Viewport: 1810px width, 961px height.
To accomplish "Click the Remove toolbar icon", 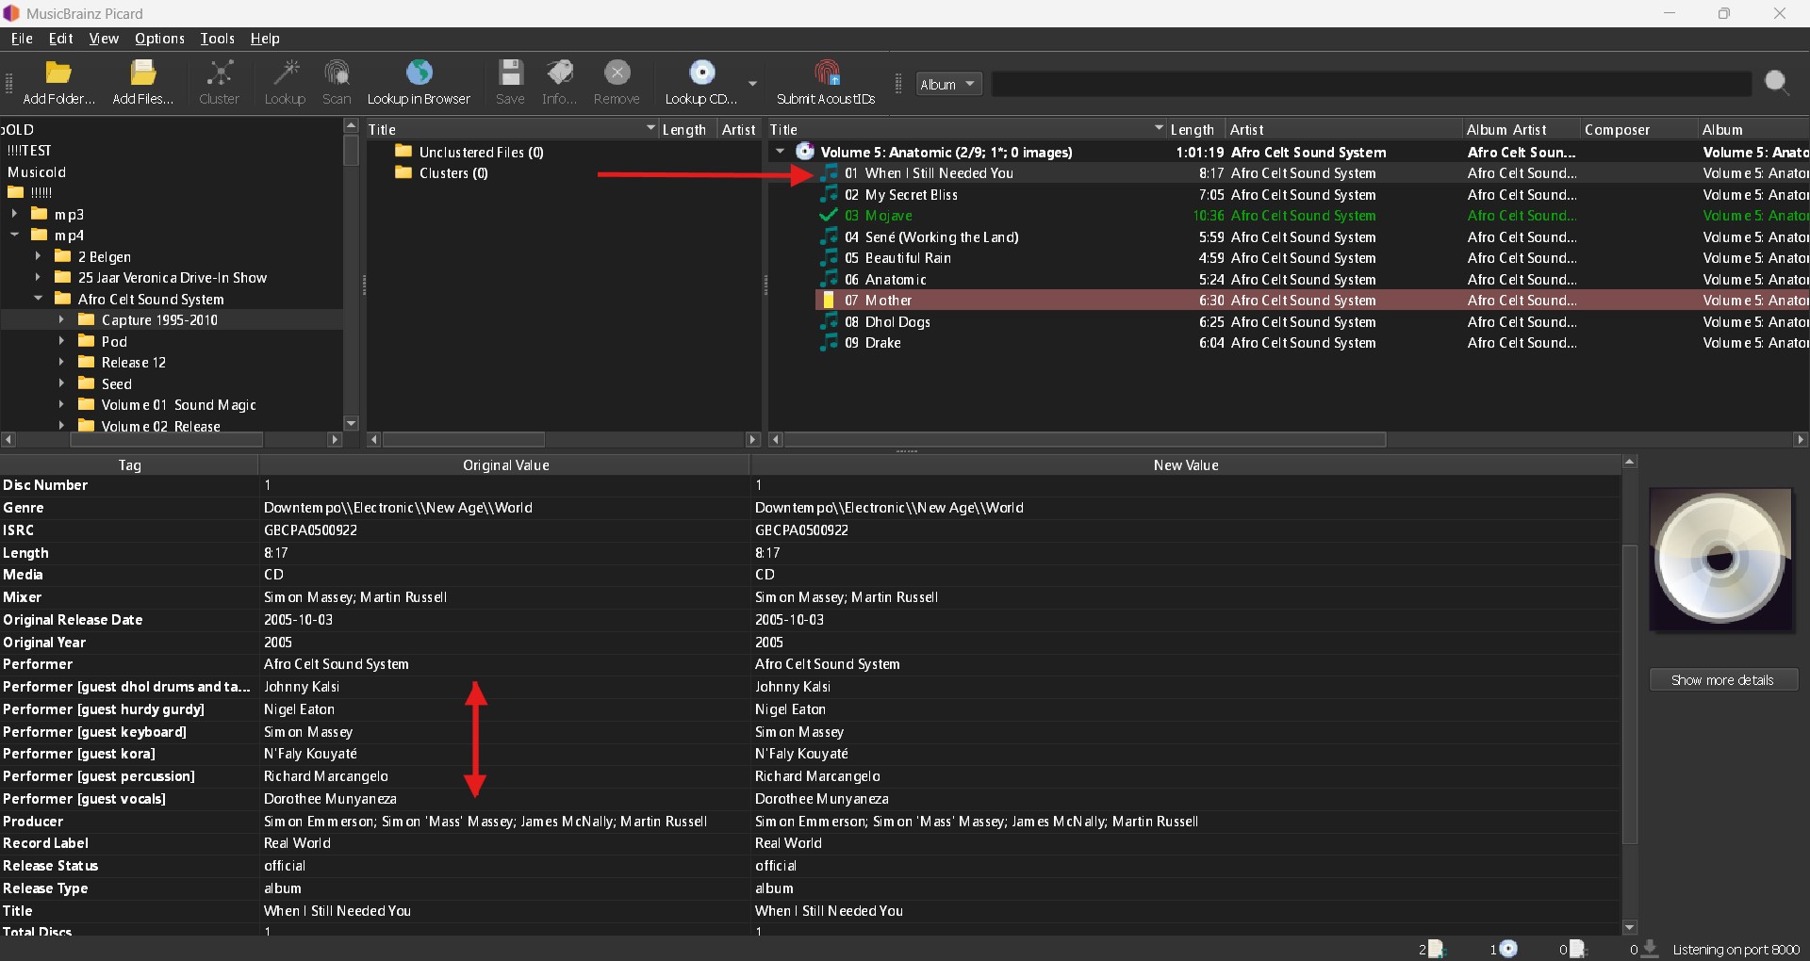I will pyautogui.click(x=617, y=73).
